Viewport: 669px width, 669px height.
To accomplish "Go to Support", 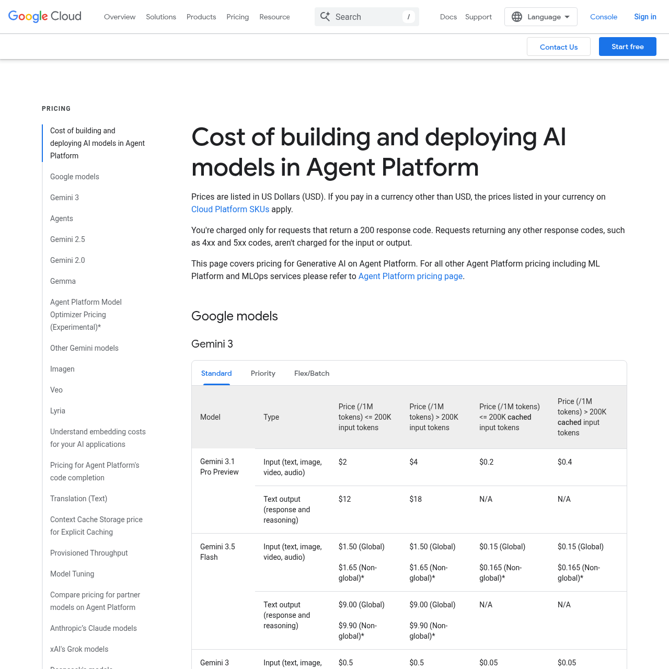I will point(478,17).
